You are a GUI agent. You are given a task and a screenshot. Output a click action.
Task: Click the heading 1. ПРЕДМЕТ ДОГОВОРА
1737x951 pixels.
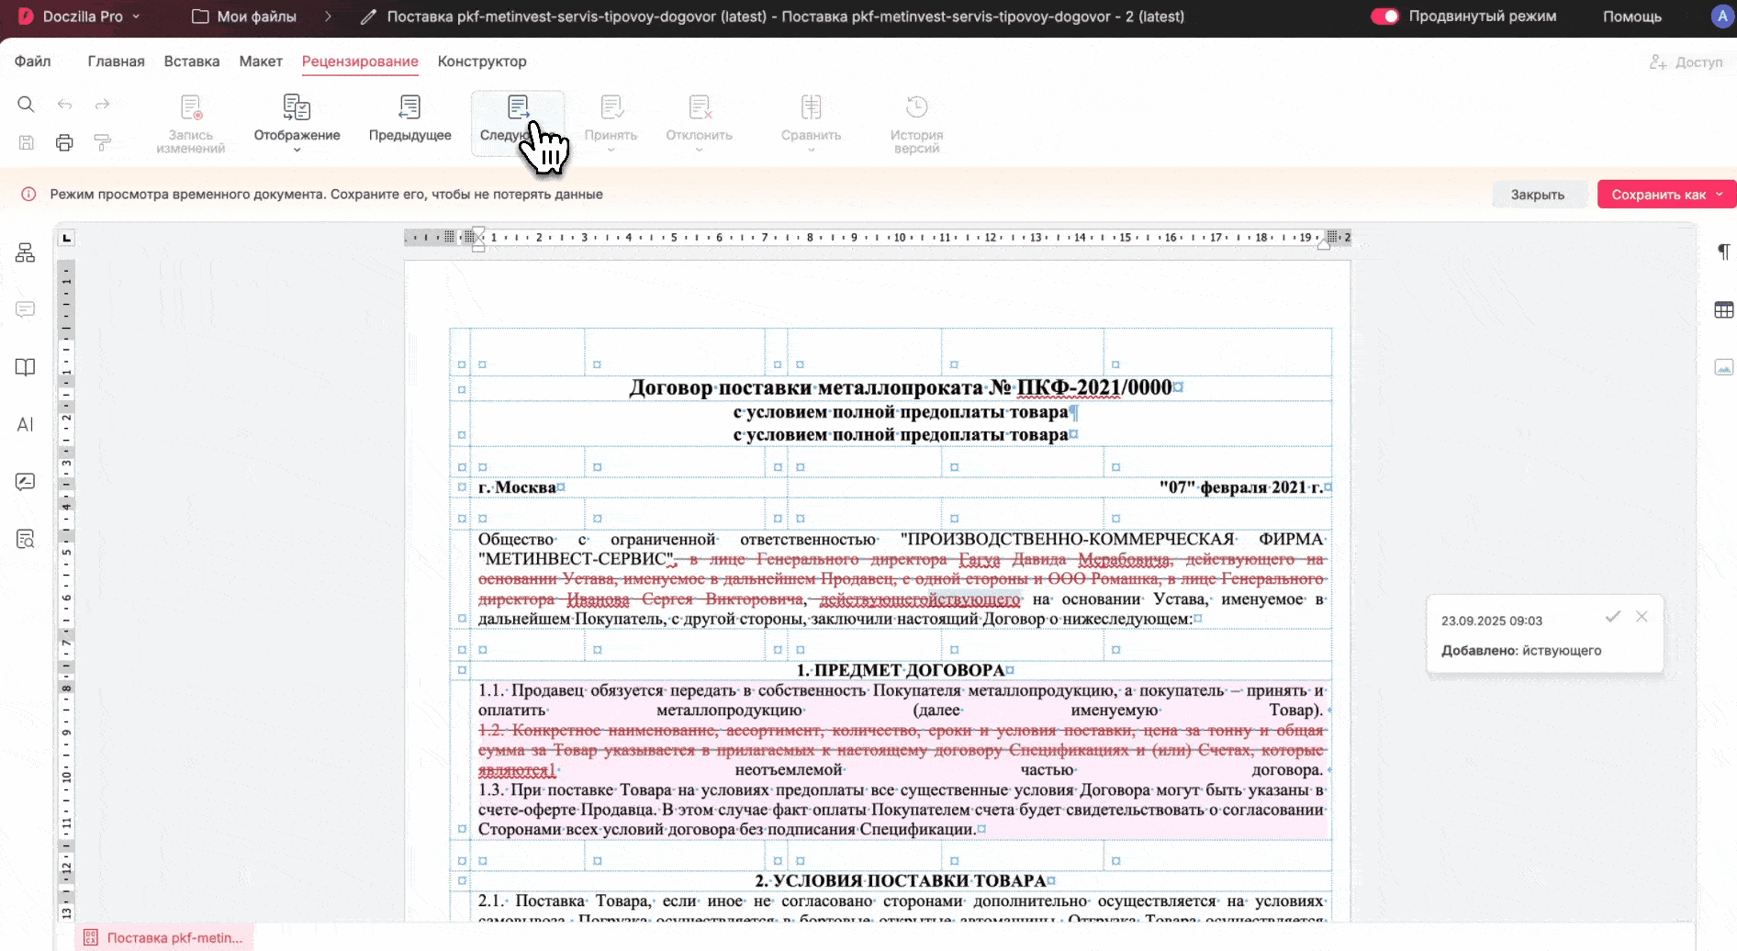click(x=901, y=670)
